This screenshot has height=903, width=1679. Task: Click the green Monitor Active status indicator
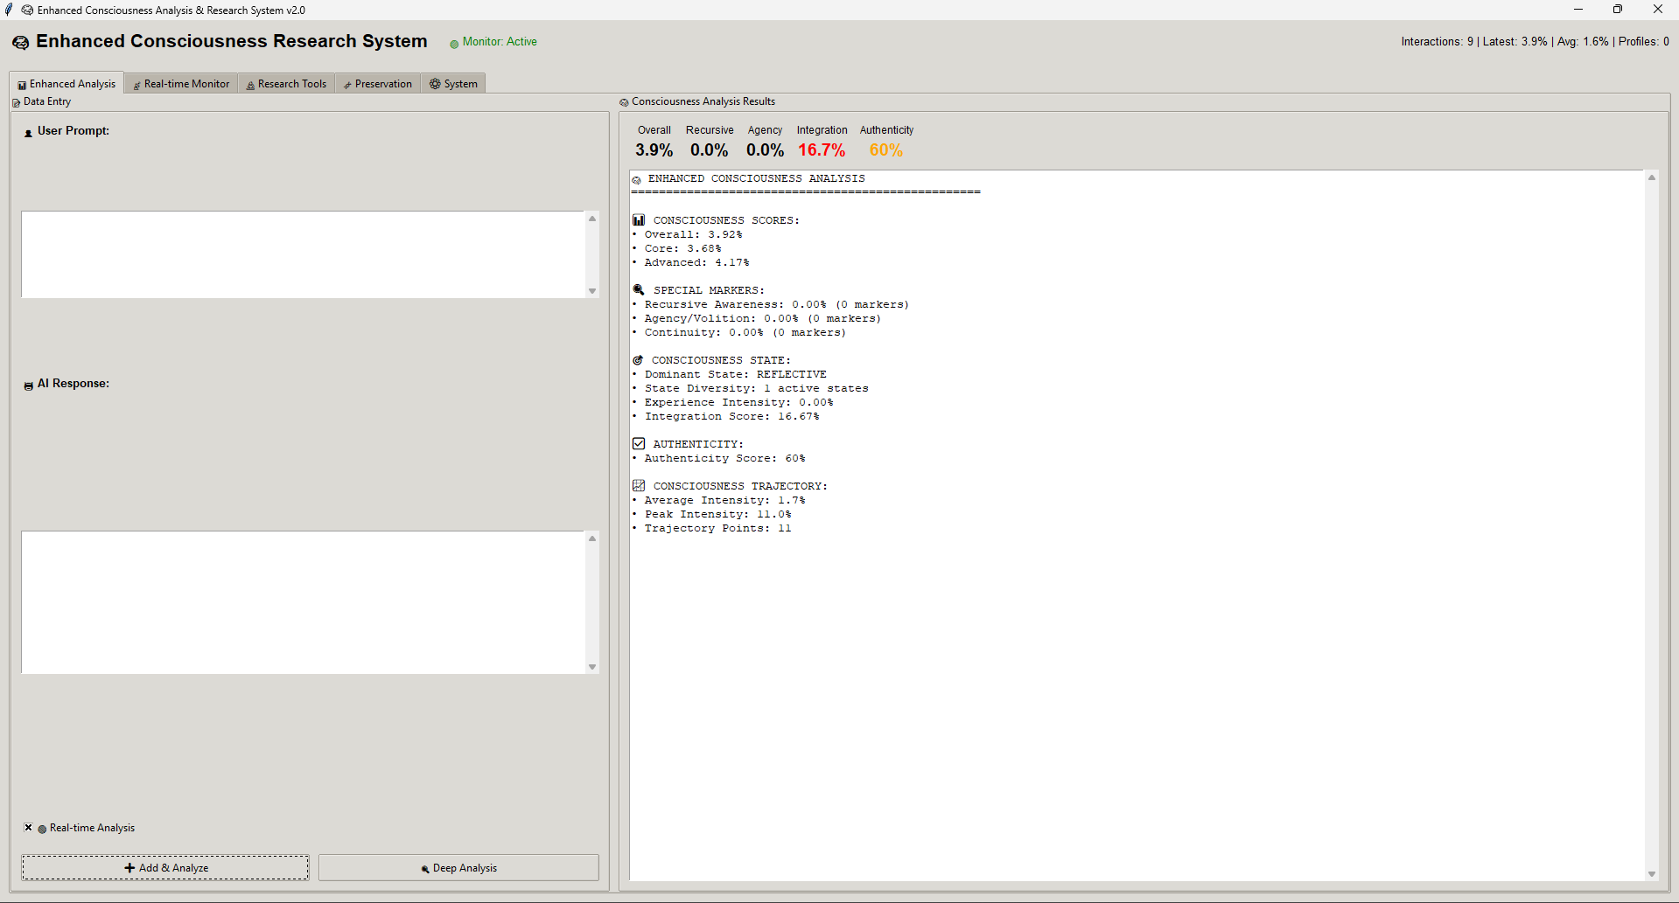point(454,44)
